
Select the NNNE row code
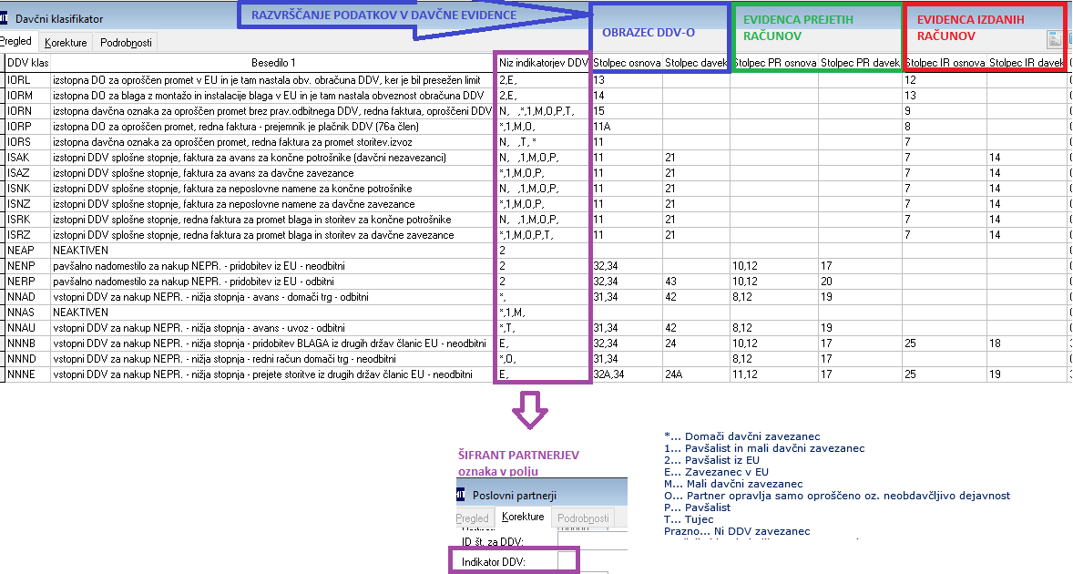[x=21, y=374]
